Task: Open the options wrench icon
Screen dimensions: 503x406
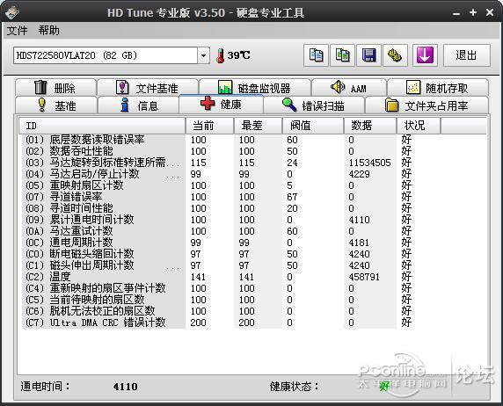Action: click(x=395, y=55)
